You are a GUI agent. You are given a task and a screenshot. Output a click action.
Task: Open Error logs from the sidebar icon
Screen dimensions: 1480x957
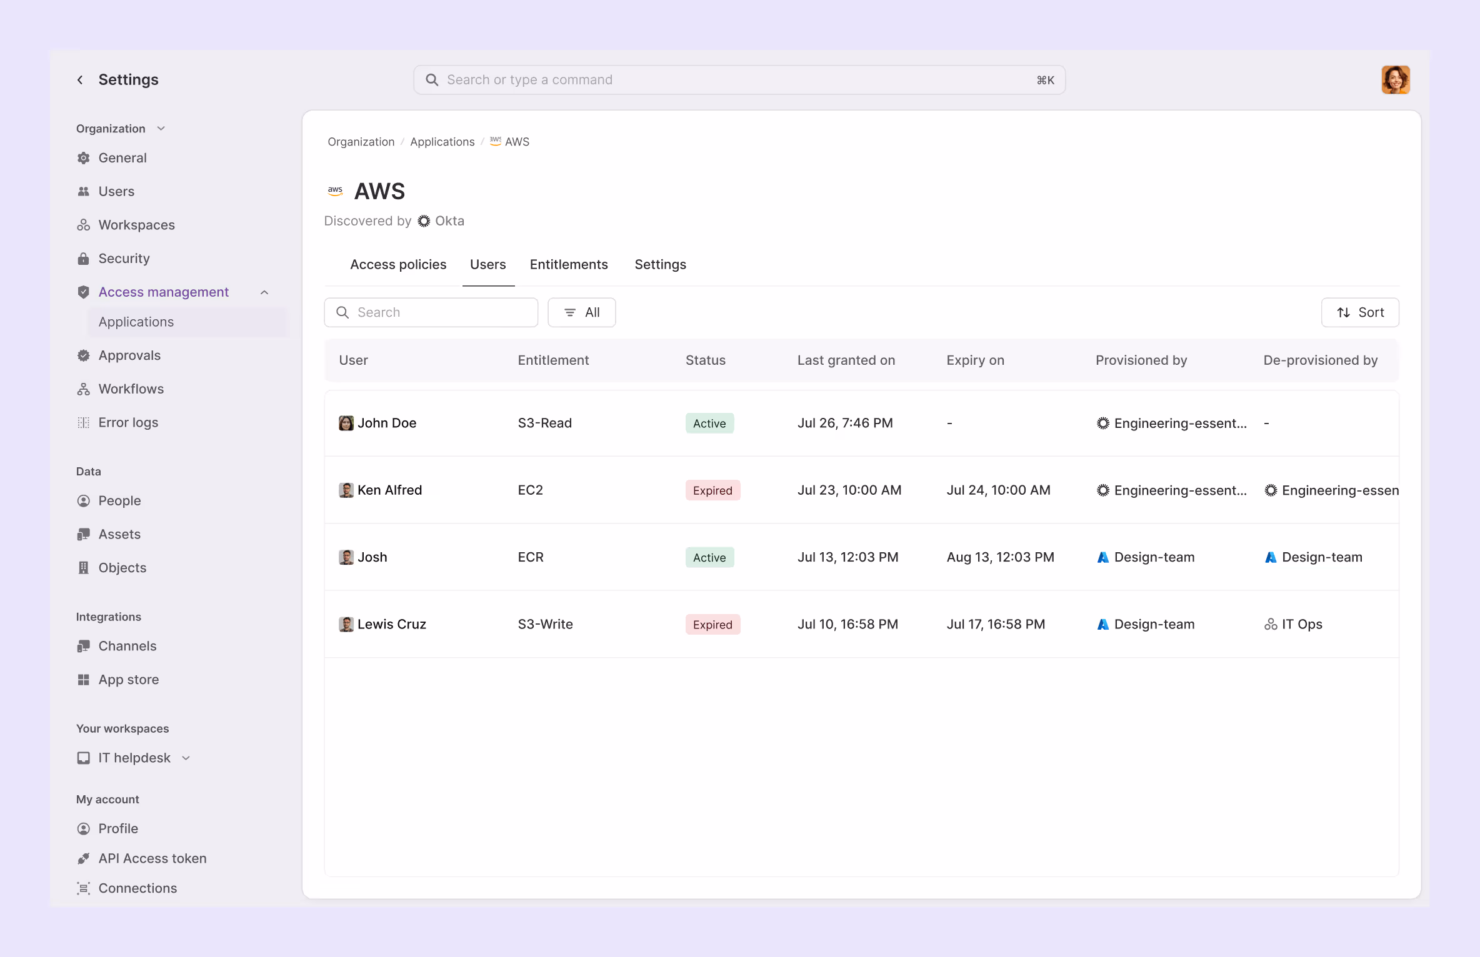[x=84, y=422]
